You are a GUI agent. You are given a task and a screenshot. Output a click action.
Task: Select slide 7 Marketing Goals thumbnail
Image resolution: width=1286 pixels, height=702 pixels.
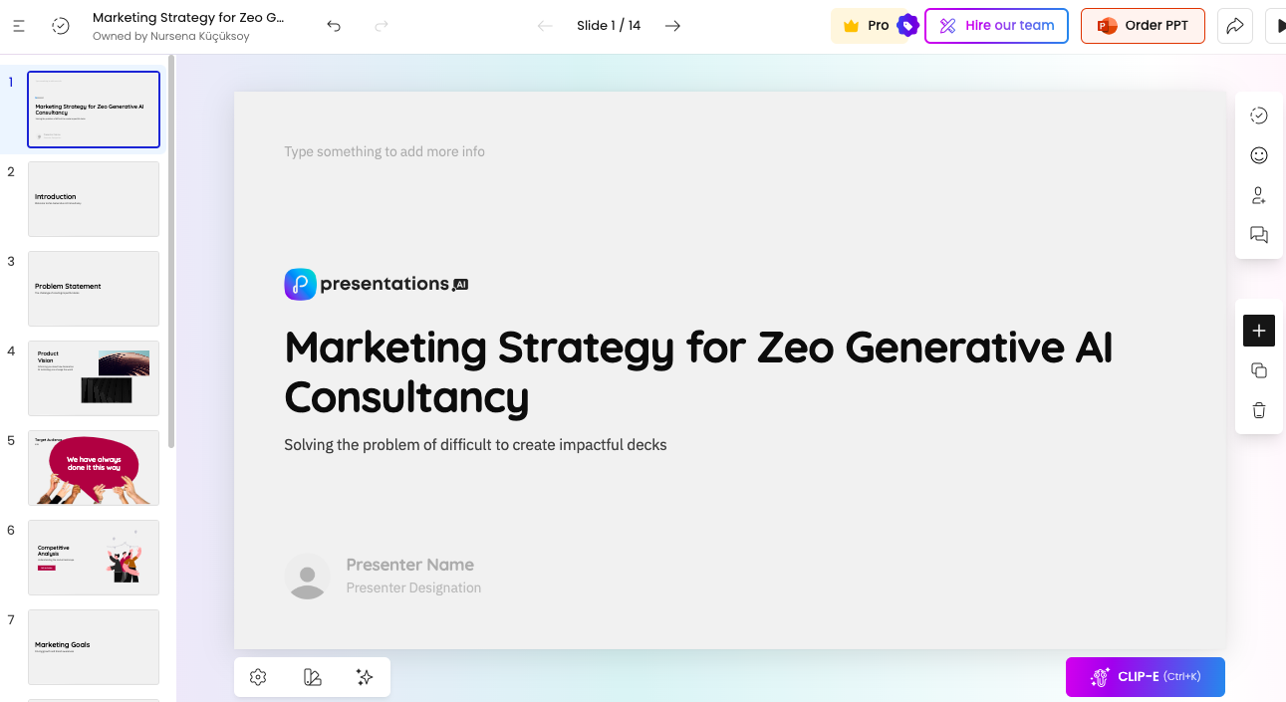click(x=94, y=647)
